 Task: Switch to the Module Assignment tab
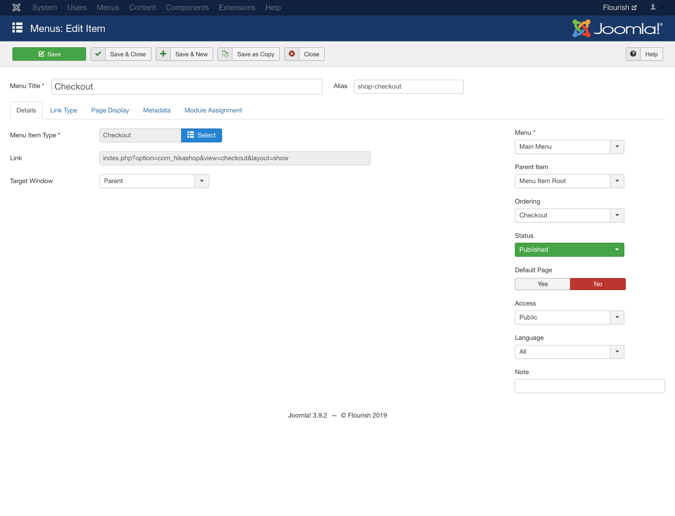point(213,110)
